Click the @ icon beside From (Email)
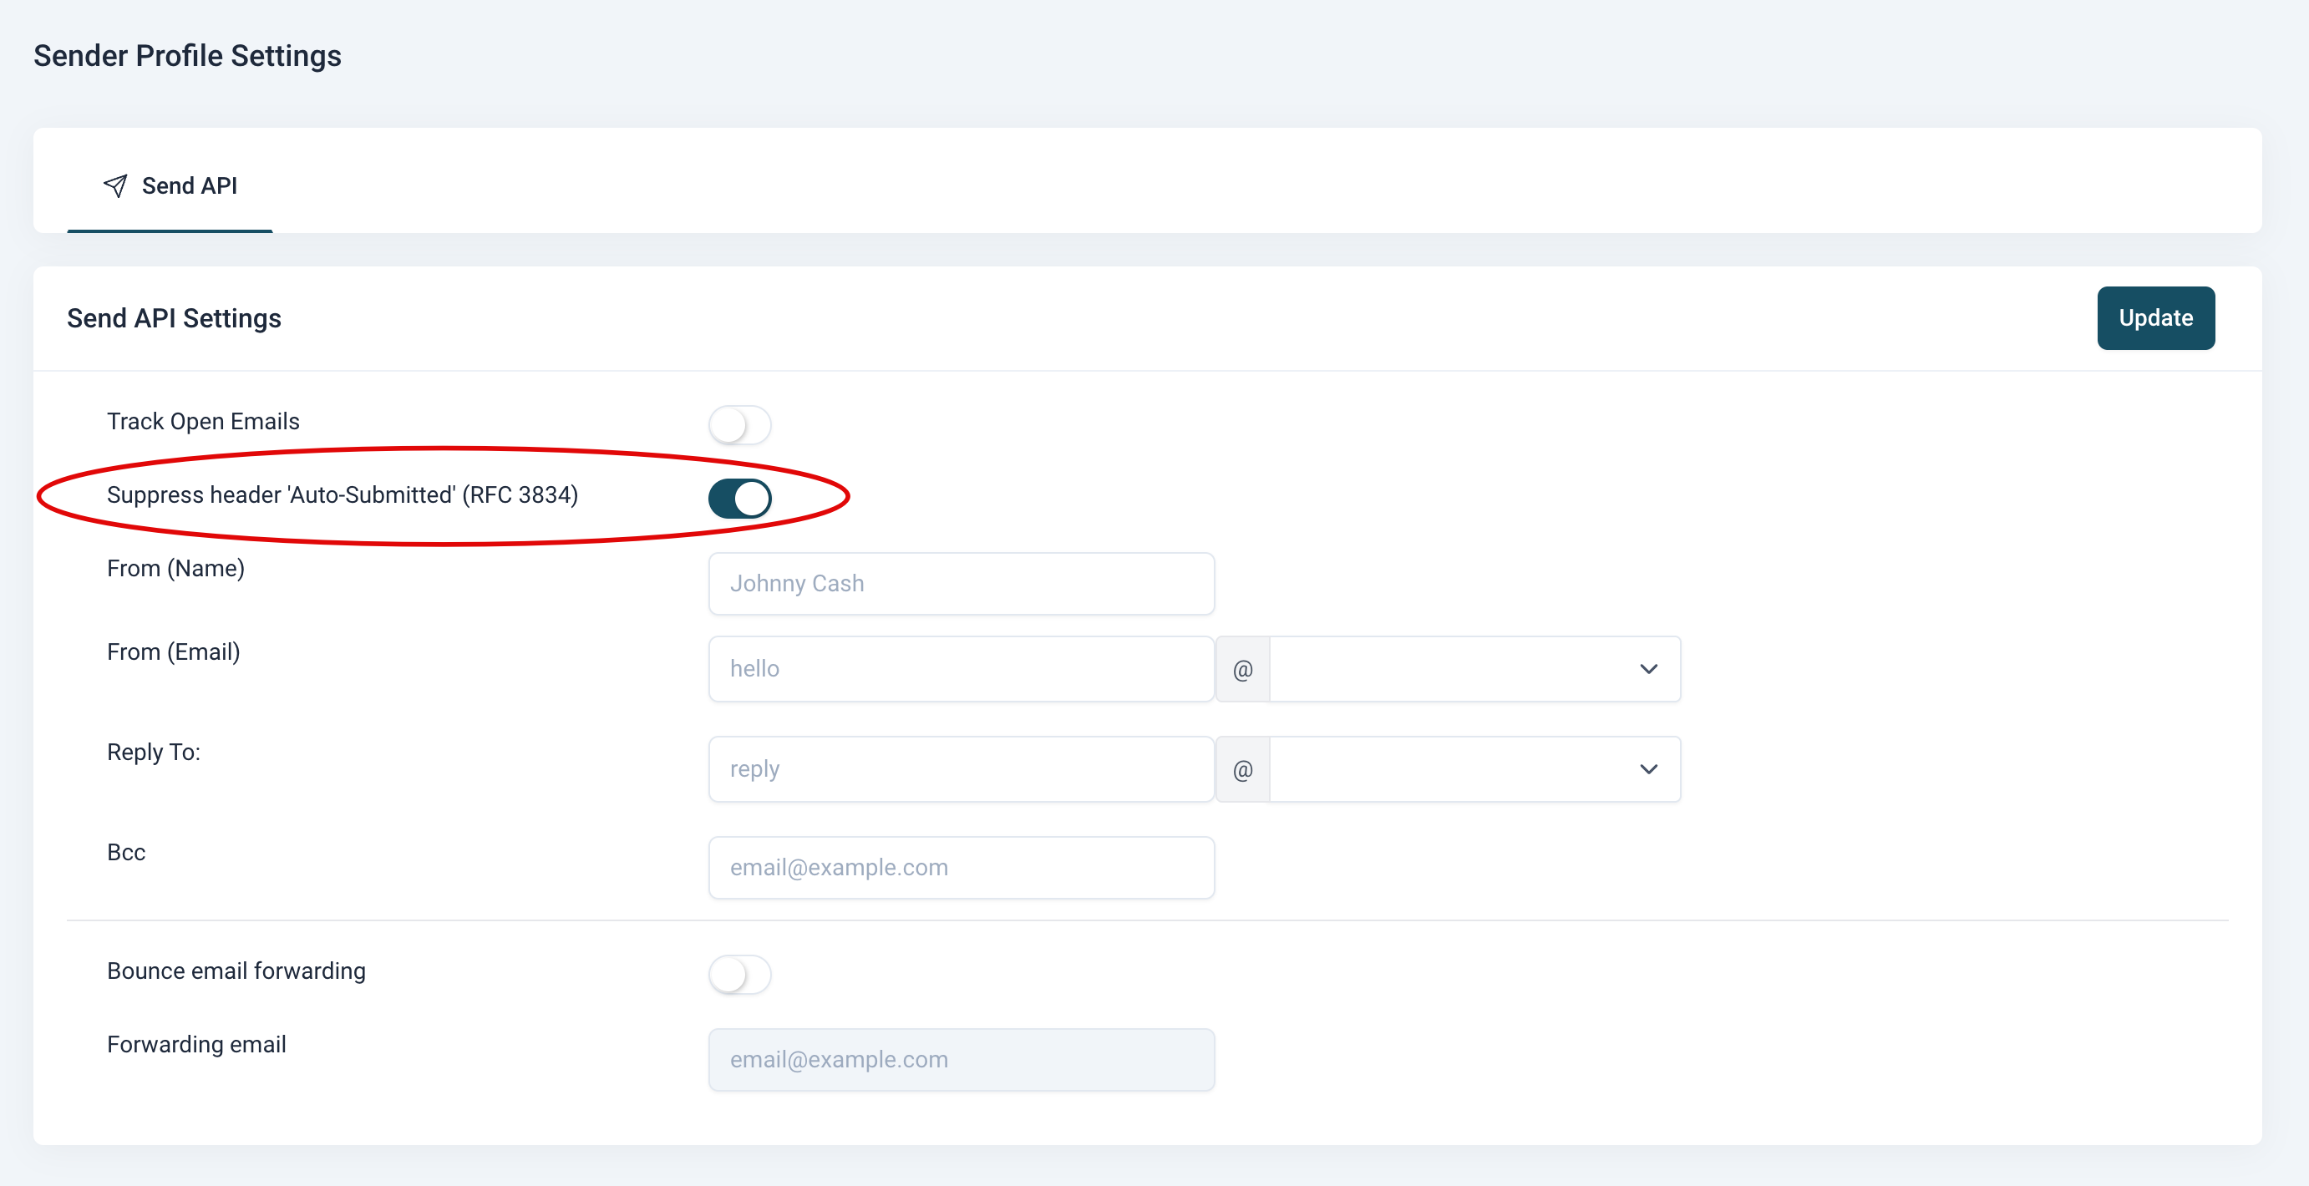2309x1186 pixels. click(x=1242, y=669)
